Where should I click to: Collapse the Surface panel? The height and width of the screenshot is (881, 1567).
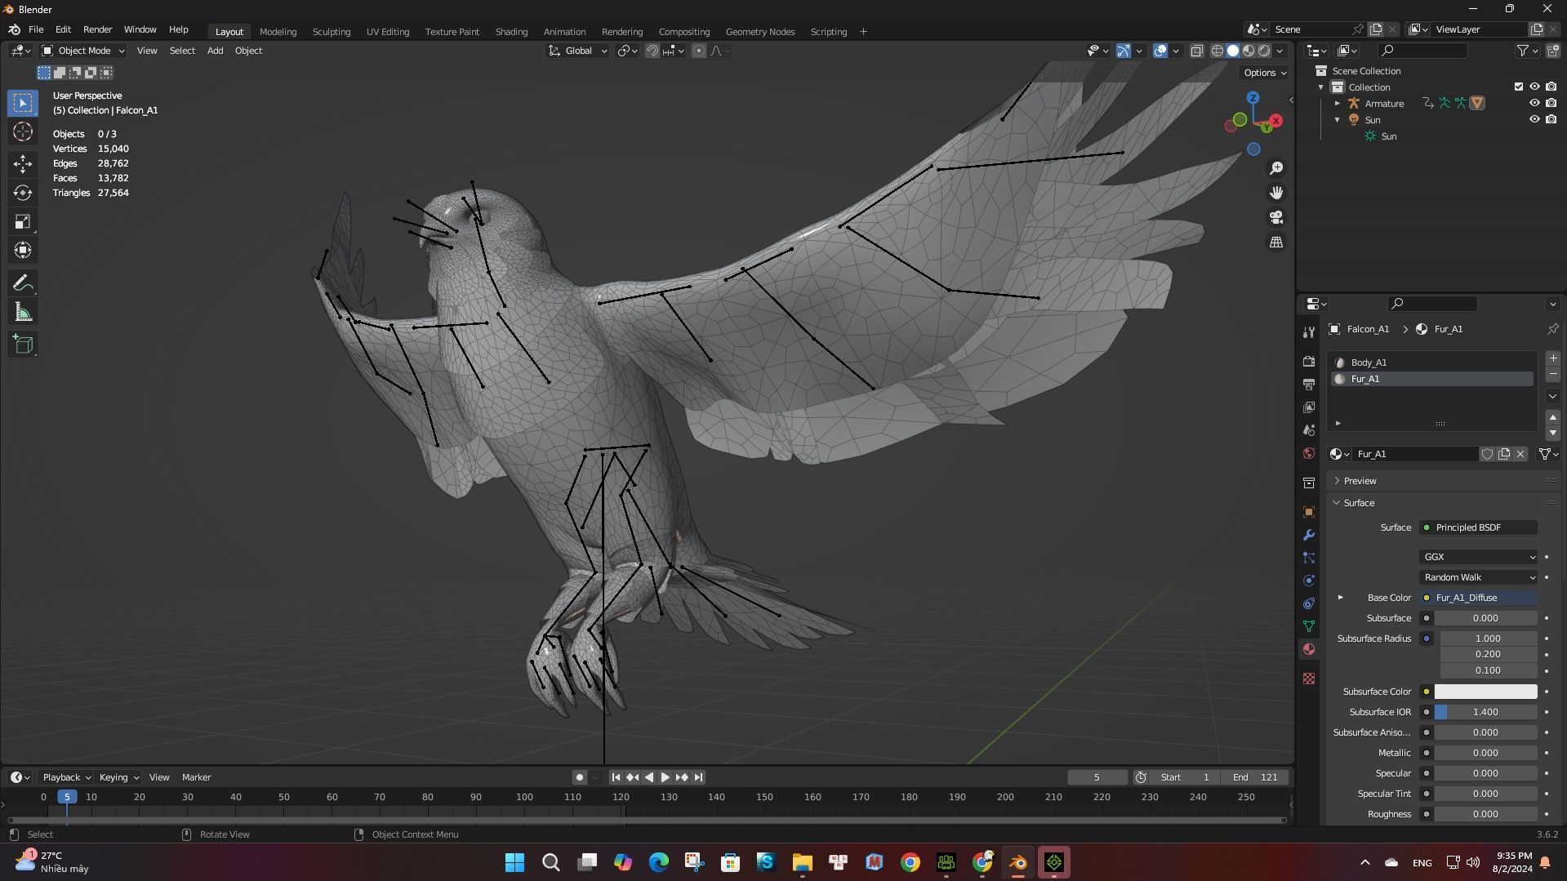[1359, 503]
